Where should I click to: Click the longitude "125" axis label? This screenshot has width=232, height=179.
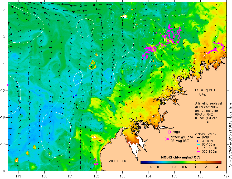click(175, 176)
